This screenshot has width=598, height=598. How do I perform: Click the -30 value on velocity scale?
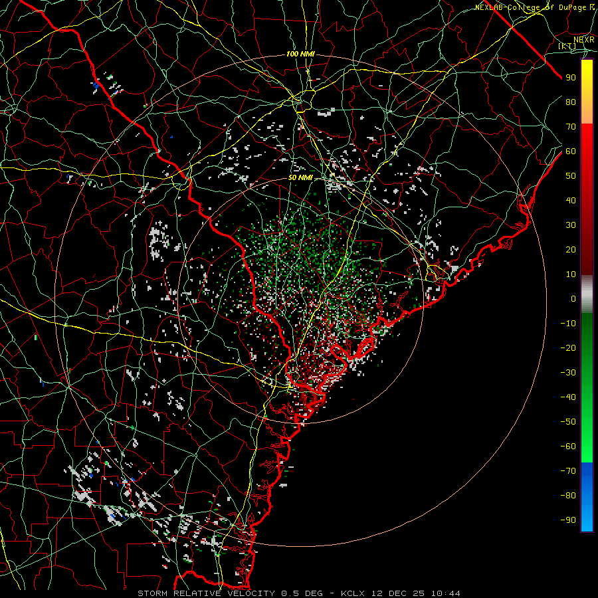point(568,373)
